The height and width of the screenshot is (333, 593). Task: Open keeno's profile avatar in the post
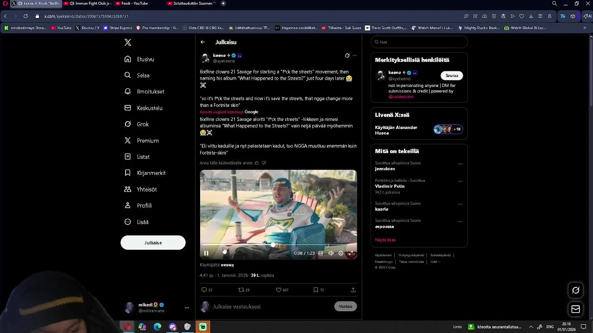click(205, 58)
